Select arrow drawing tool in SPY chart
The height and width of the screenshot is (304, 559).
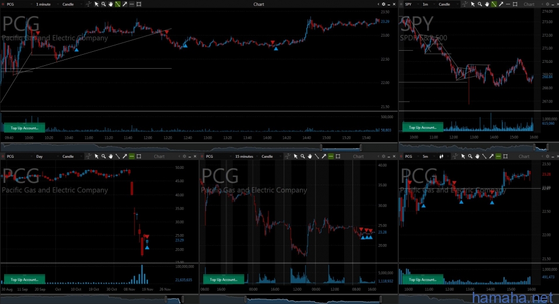click(501, 4)
